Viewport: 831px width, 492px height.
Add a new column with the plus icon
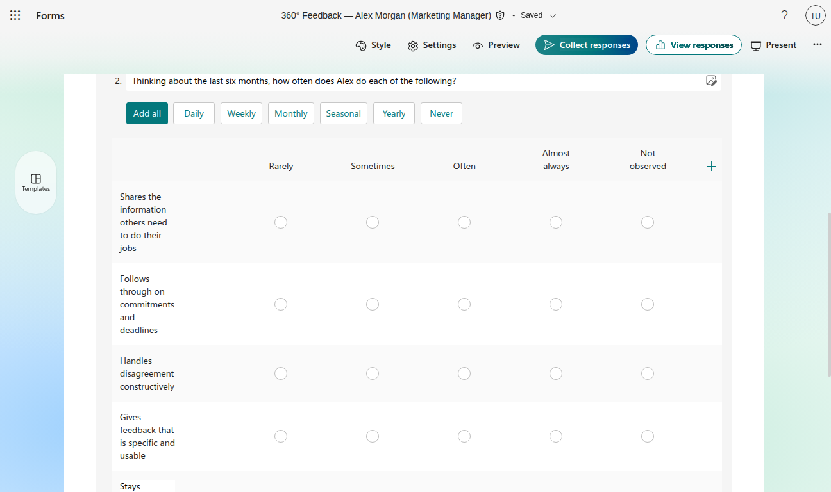(711, 167)
